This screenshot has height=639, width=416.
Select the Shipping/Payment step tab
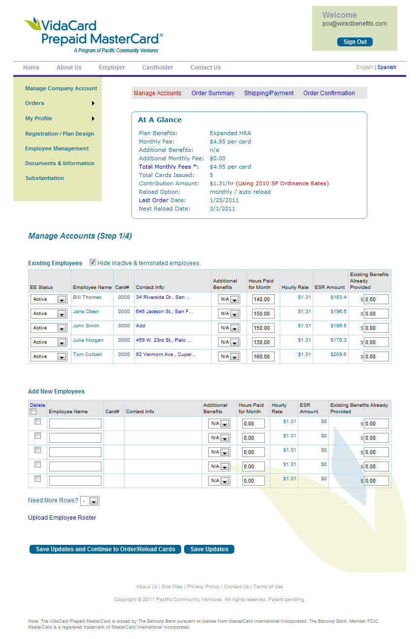[269, 93]
